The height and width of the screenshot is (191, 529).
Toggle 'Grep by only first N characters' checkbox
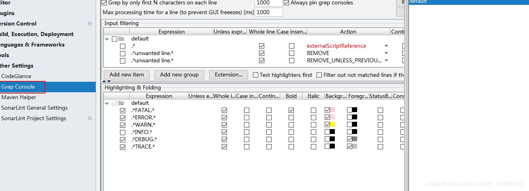(x=104, y=3)
